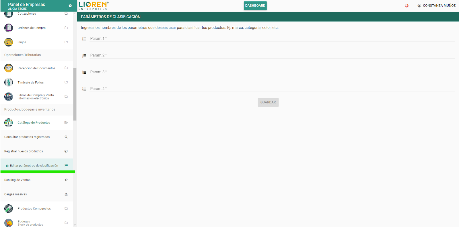Click the Param.4 input field

point(272,89)
